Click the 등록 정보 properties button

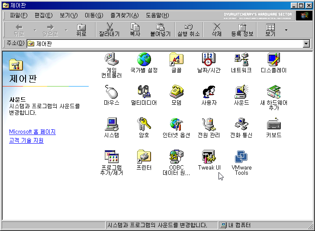(x=242, y=30)
